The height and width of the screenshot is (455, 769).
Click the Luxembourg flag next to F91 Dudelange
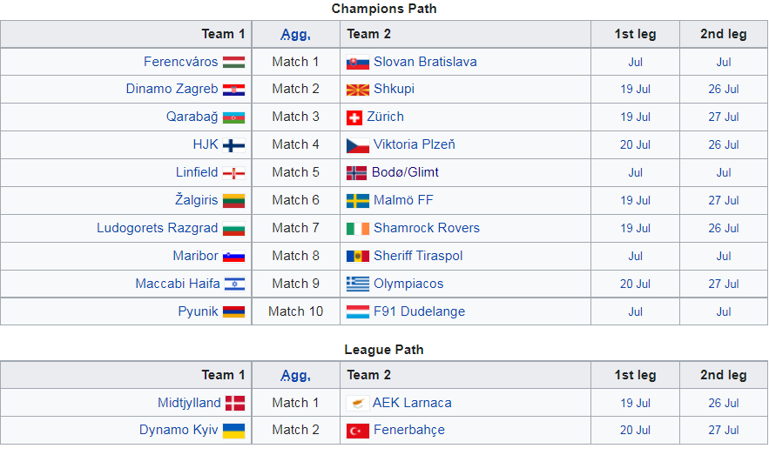click(x=357, y=312)
